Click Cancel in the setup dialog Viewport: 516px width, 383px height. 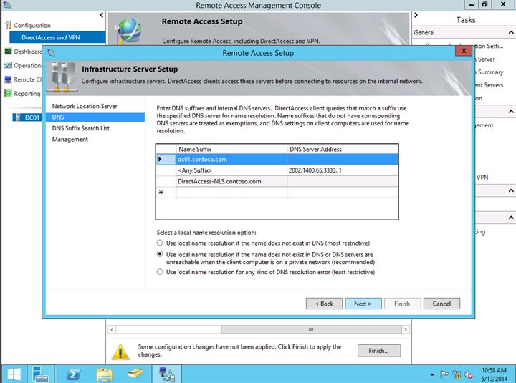pyautogui.click(x=441, y=304)
